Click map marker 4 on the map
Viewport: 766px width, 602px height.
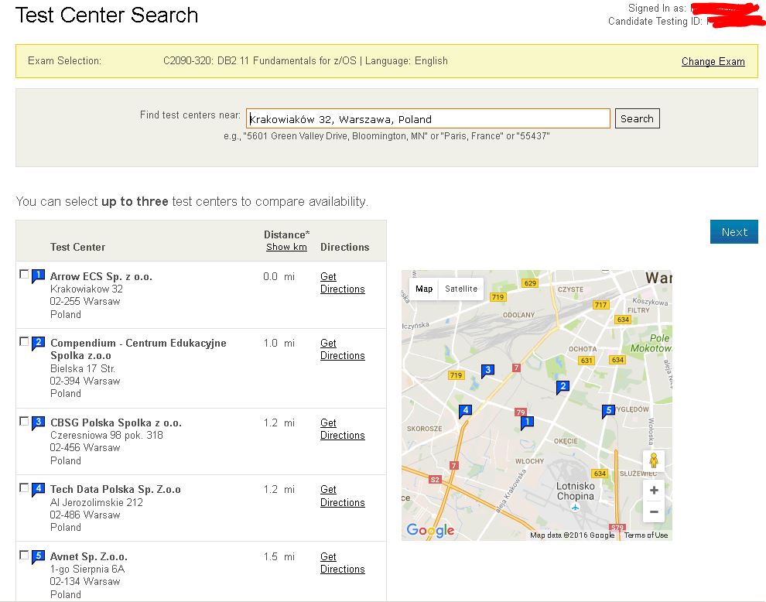[x=465, y=412]
